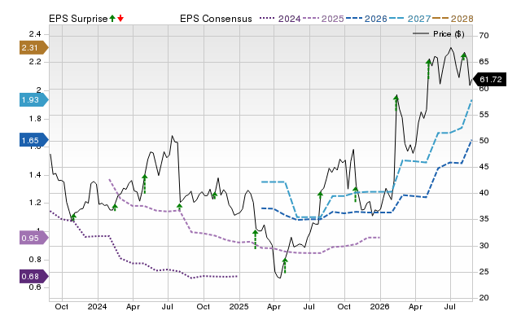Viewport: 521px width, 311px height.
Task: Click the surprise arrow near February 2025
Action: (255, 239)
